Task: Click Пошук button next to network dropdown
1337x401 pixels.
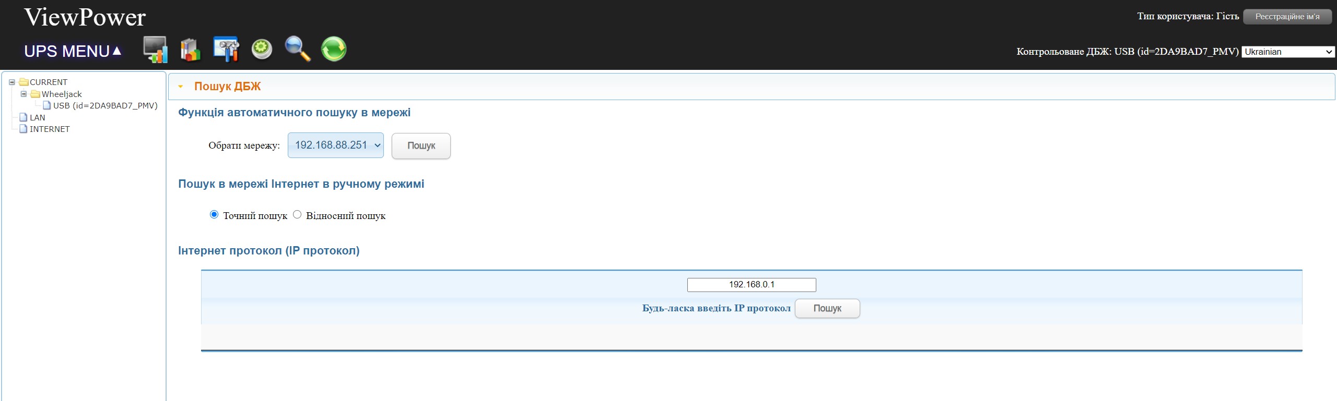Action: [x=421, y=146]
